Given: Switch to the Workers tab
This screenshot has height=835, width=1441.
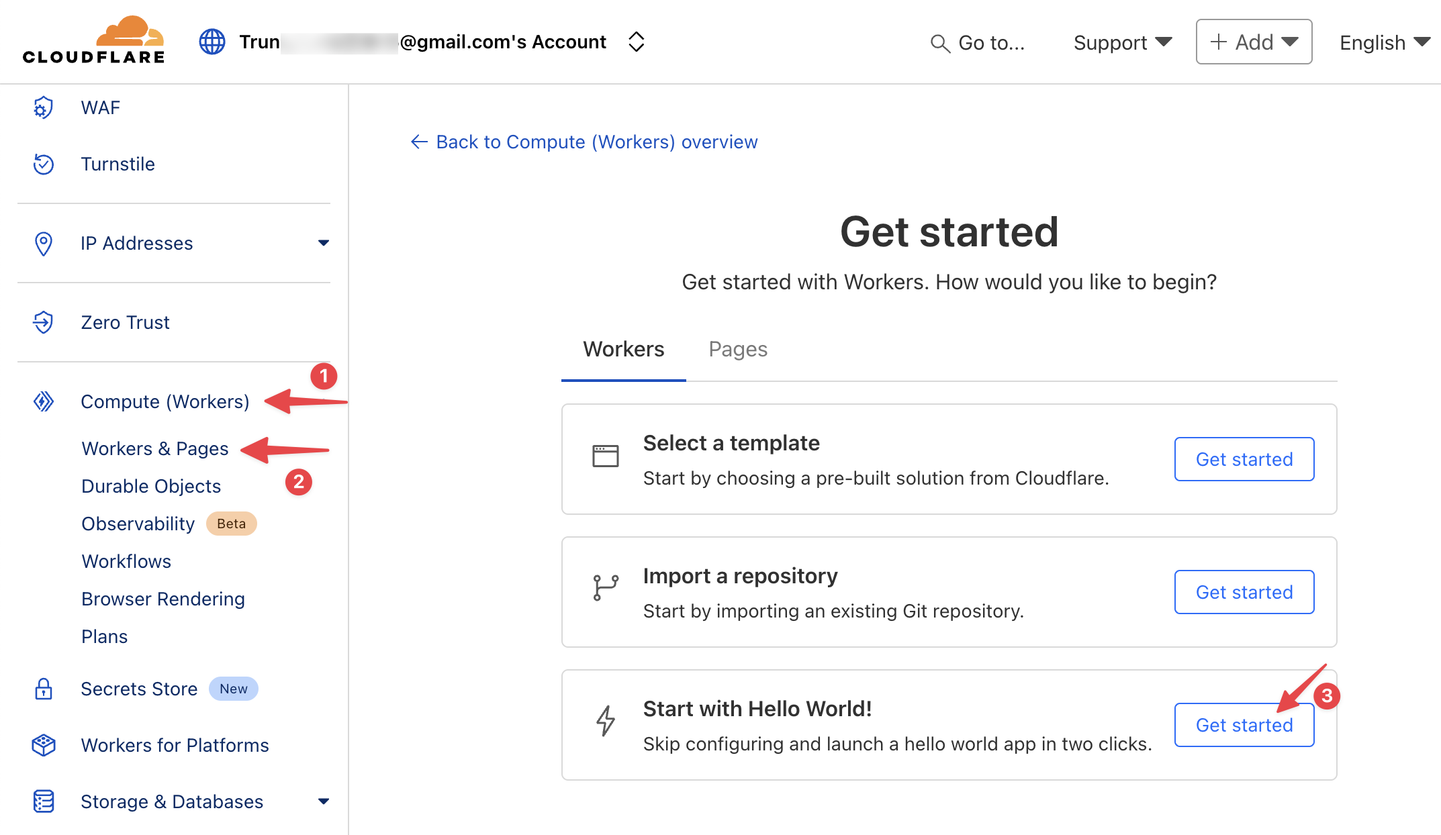Looking at the screenshot, I should click(x=624, y=349).
